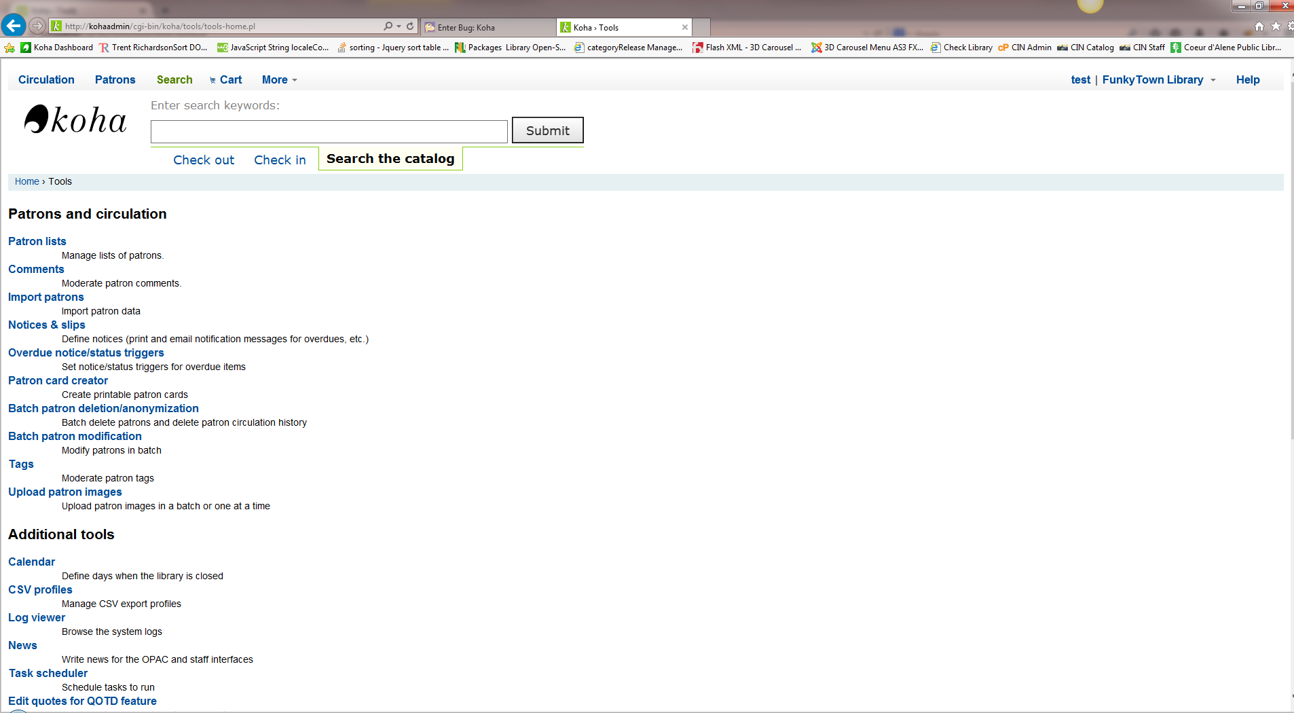Open the Patron card creator link
Viewport: 1294px width, 713px height.
click(58, 380)
